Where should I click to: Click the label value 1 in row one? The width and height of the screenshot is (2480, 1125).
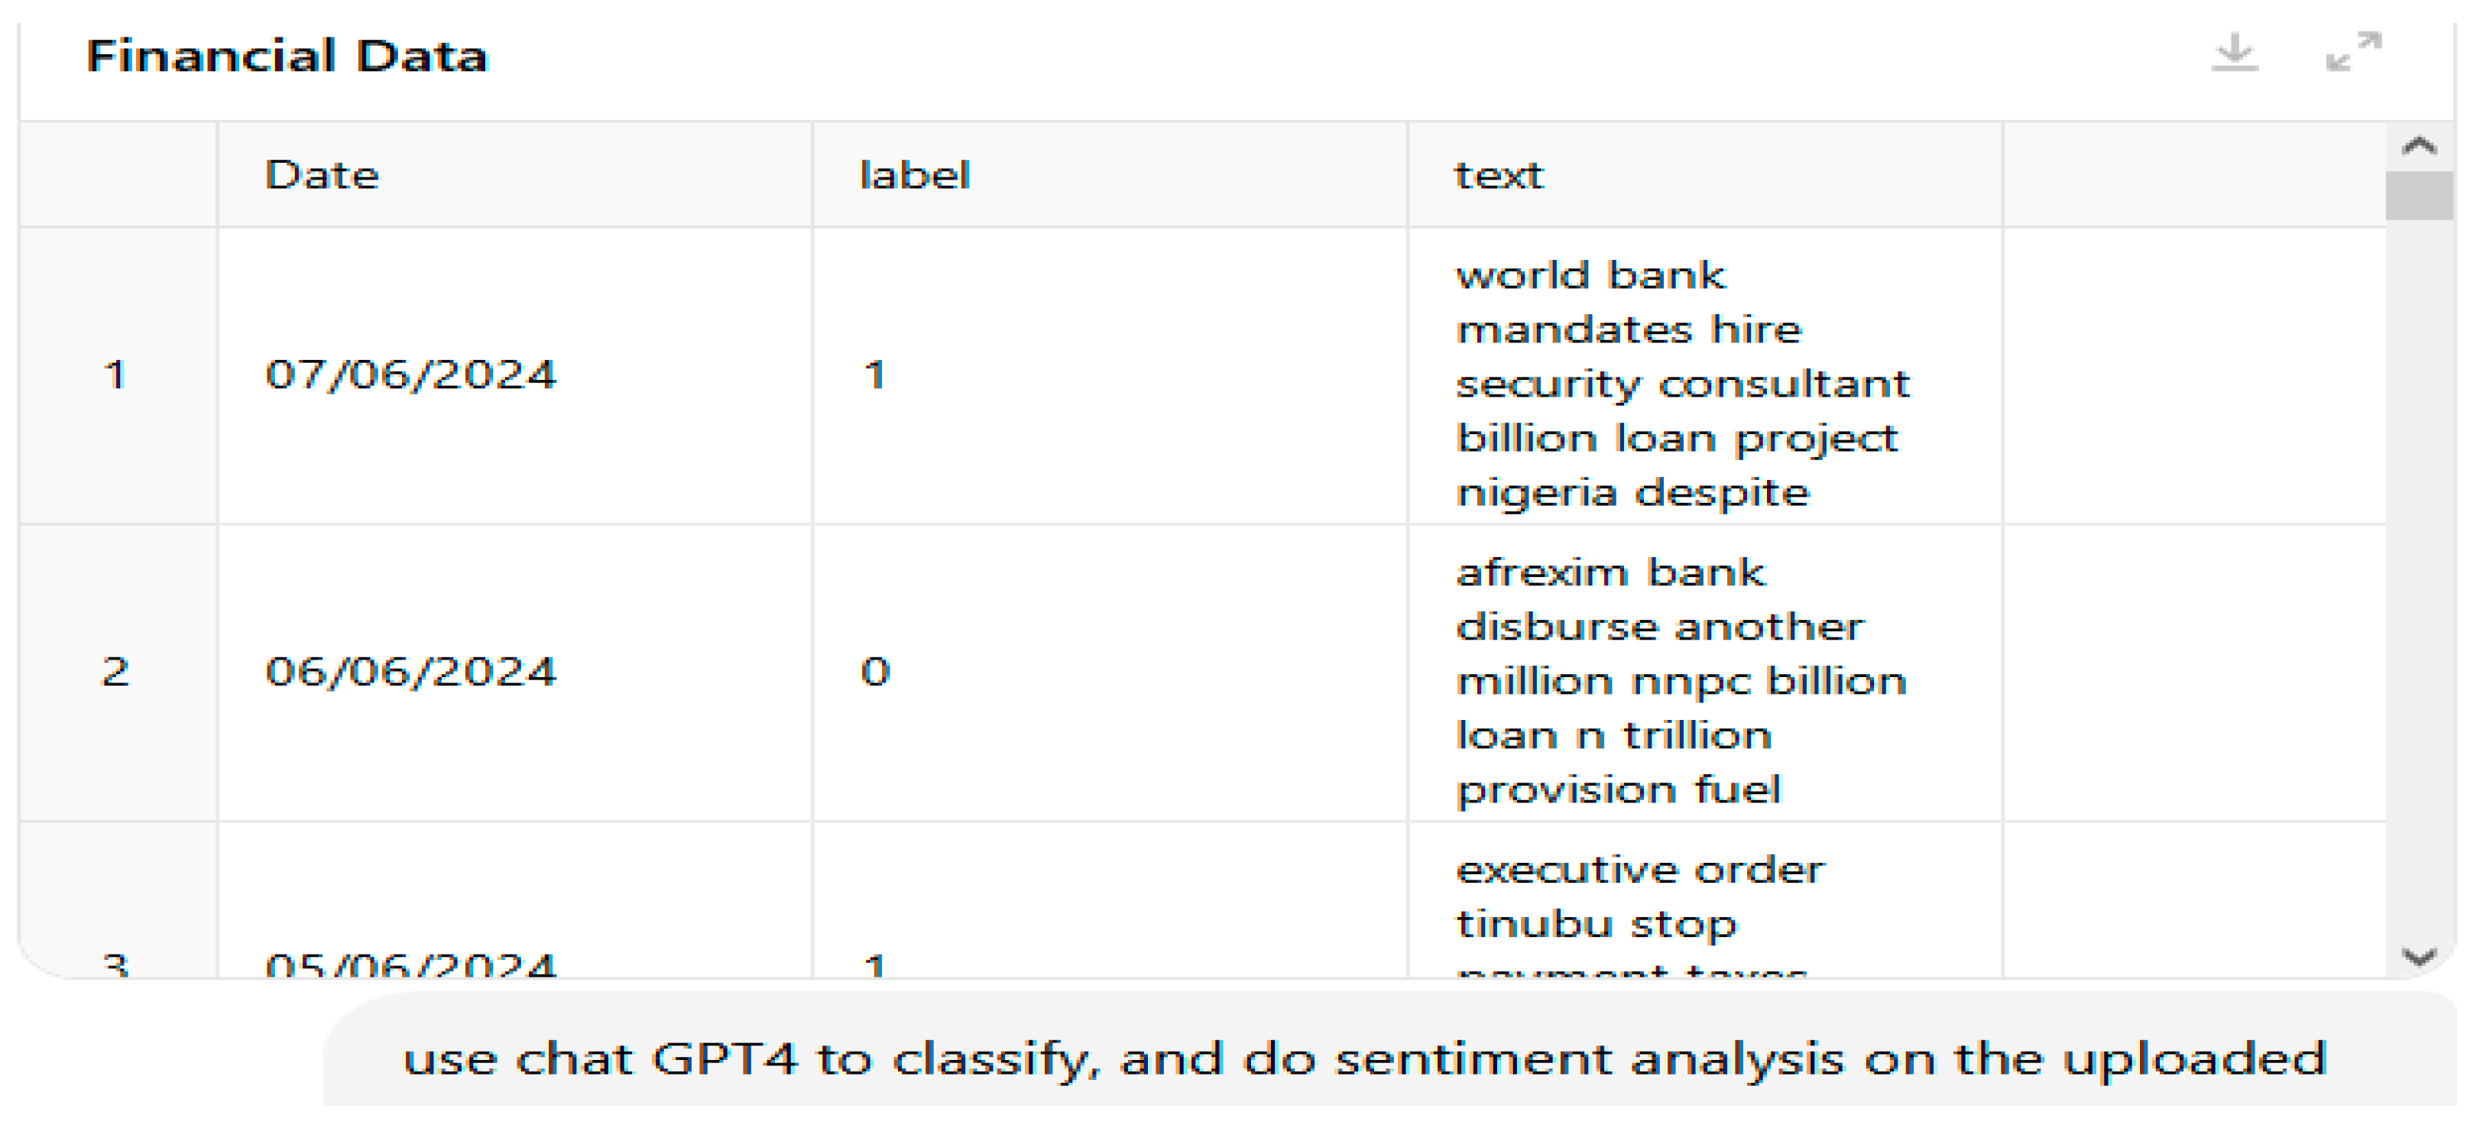[x=874, y=374]
